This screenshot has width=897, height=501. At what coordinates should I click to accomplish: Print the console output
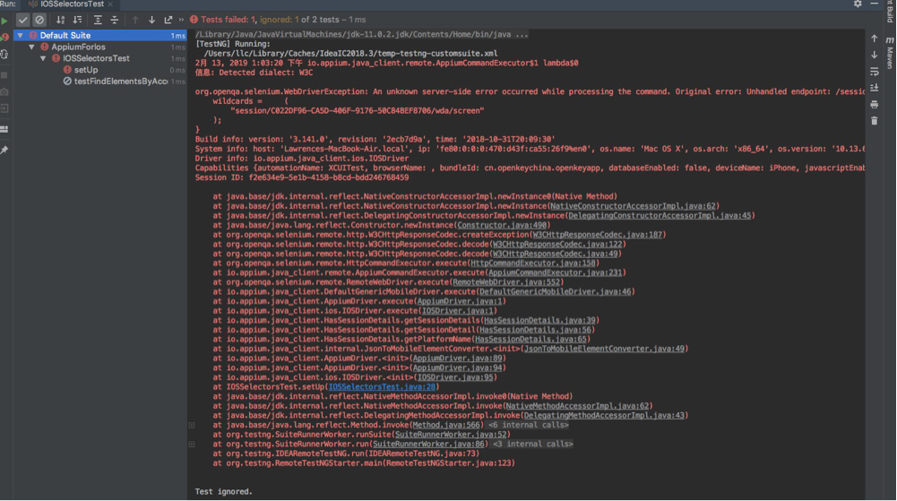click(874, 104)
